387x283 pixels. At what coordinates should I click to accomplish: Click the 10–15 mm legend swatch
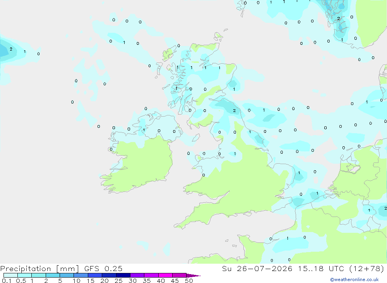coord(81,275)
